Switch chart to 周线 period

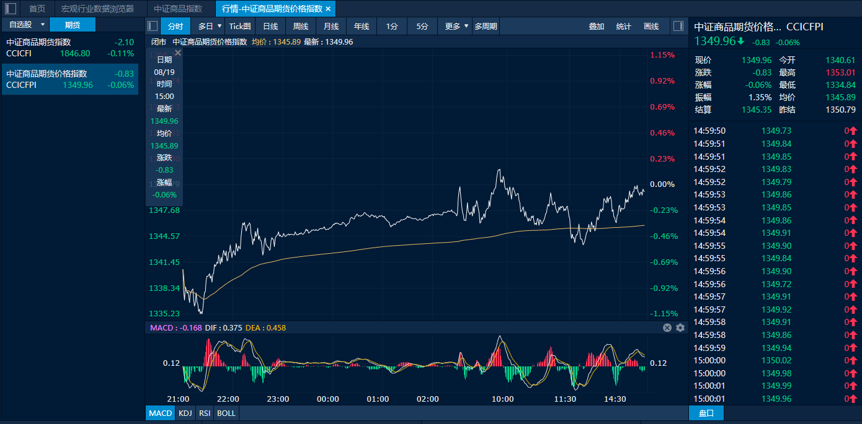click(301, 26)
